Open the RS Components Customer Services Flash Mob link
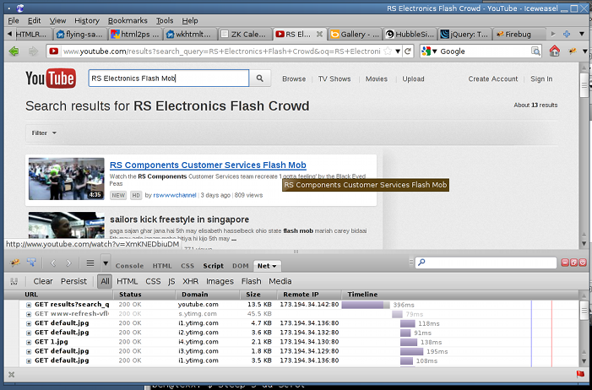The width and height of the screenshot is (592, 390). click(208, 165)
